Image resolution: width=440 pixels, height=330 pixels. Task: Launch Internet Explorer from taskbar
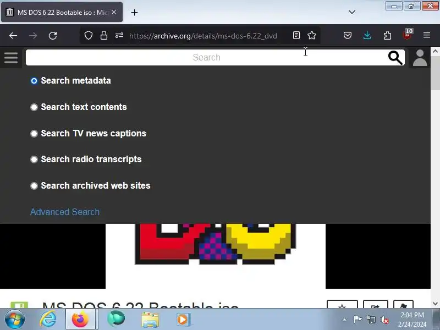(48, 320)
